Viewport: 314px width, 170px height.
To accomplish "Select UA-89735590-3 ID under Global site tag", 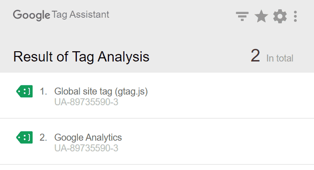I will point(86,102).
